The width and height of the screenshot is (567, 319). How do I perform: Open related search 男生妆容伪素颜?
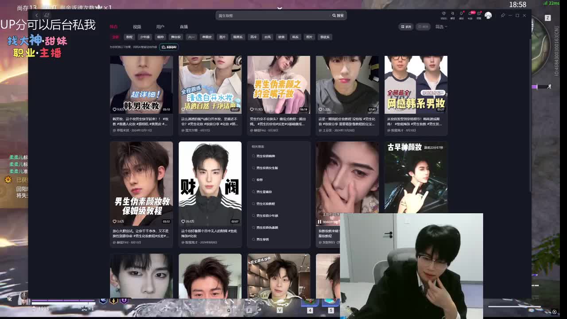click(x=267, y=227)
